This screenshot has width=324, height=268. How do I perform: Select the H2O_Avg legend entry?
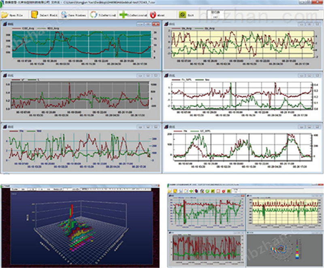point(53,29)
